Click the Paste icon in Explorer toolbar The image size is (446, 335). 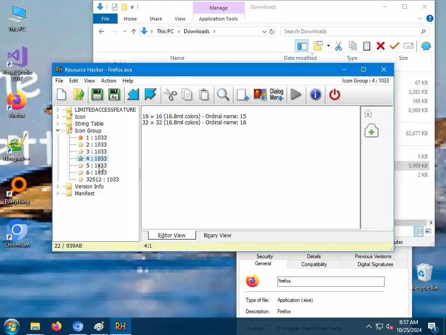(367, 46)
